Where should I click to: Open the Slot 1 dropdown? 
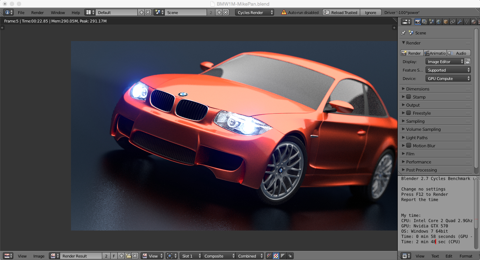pos(190,256)
